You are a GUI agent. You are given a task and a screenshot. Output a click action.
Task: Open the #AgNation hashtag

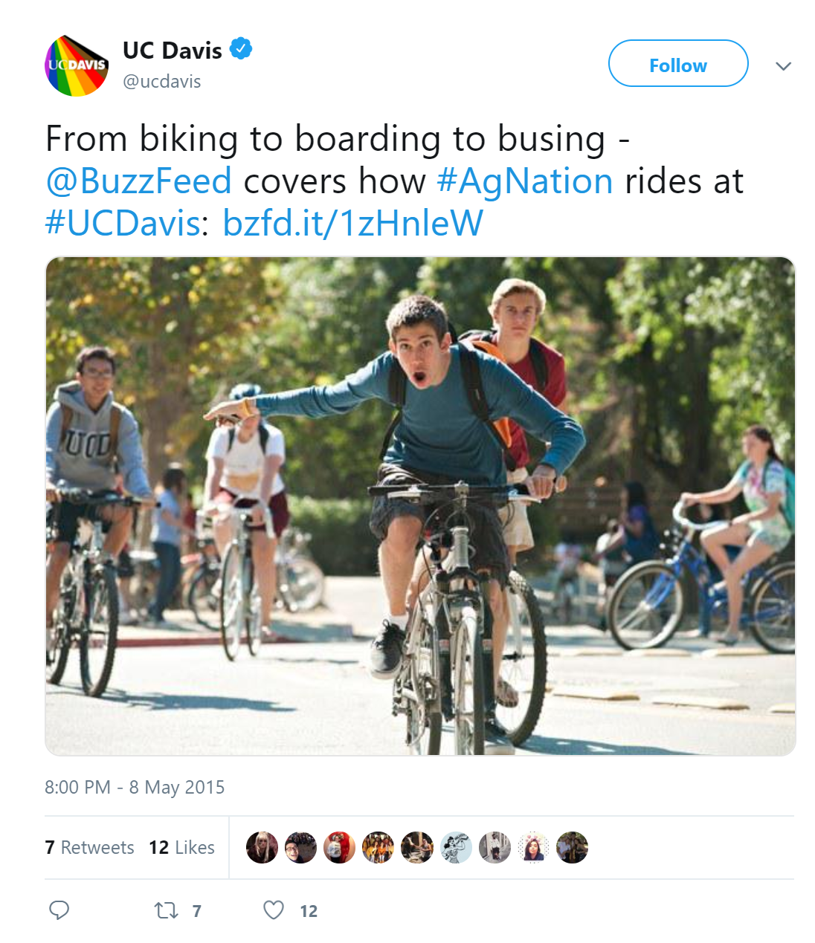[x=525, y=181]
